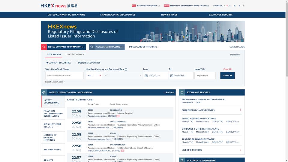Select the medium red font size A

pyautogui.click(x=227, y=6)
